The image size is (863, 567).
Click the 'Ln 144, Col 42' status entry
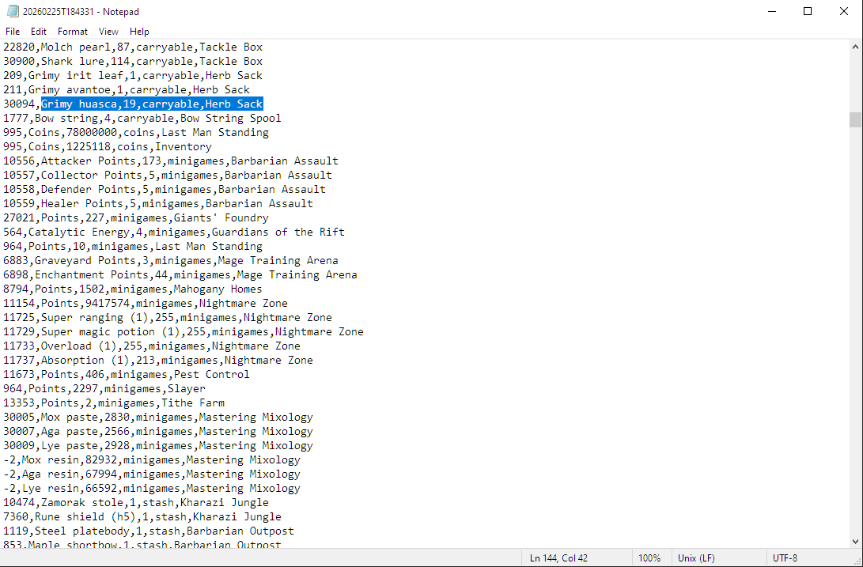(x=558, y=558)
